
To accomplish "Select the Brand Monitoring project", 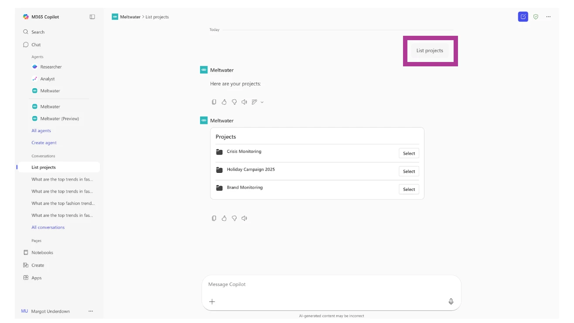I will (409, 189).
